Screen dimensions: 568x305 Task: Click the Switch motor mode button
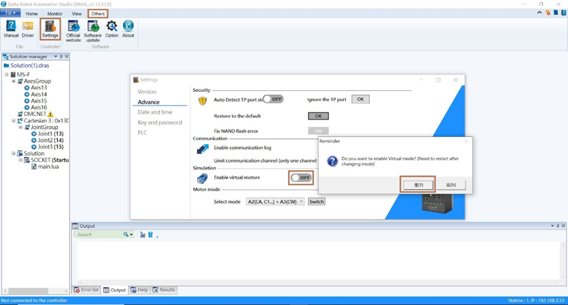pos(316,202)
